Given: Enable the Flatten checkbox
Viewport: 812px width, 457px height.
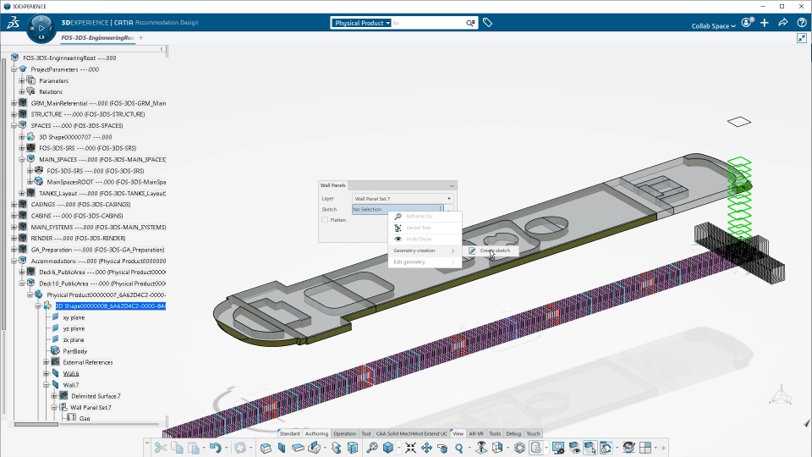Looking at the screenshot, I should click(x=325, y=220).
